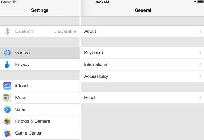Click the Game Center label text
This screenshot has width=204, height=140.
[x=28, y=133]
